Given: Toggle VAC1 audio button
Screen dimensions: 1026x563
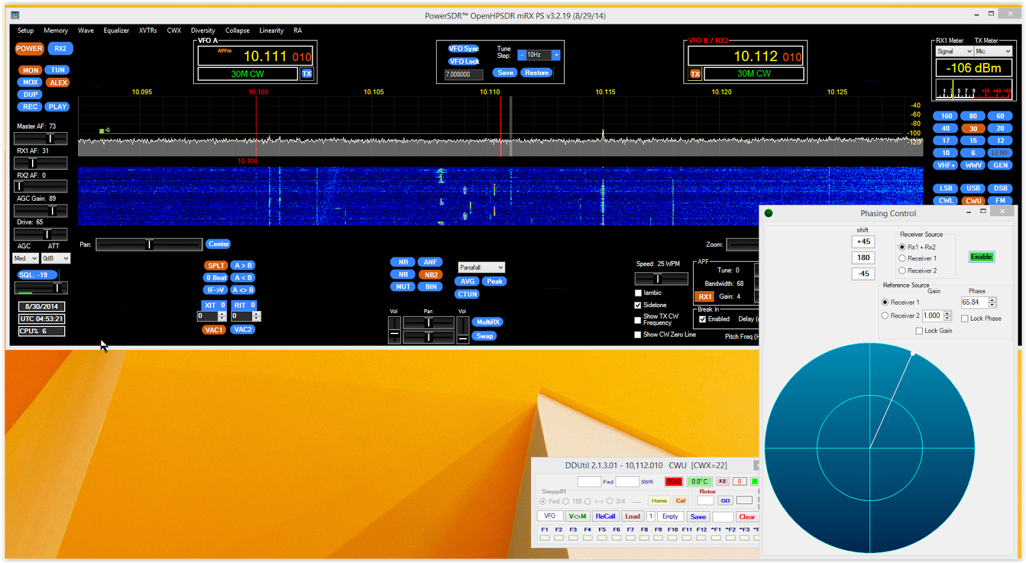Looking at the screenshot, I should (x=214, y=330).
